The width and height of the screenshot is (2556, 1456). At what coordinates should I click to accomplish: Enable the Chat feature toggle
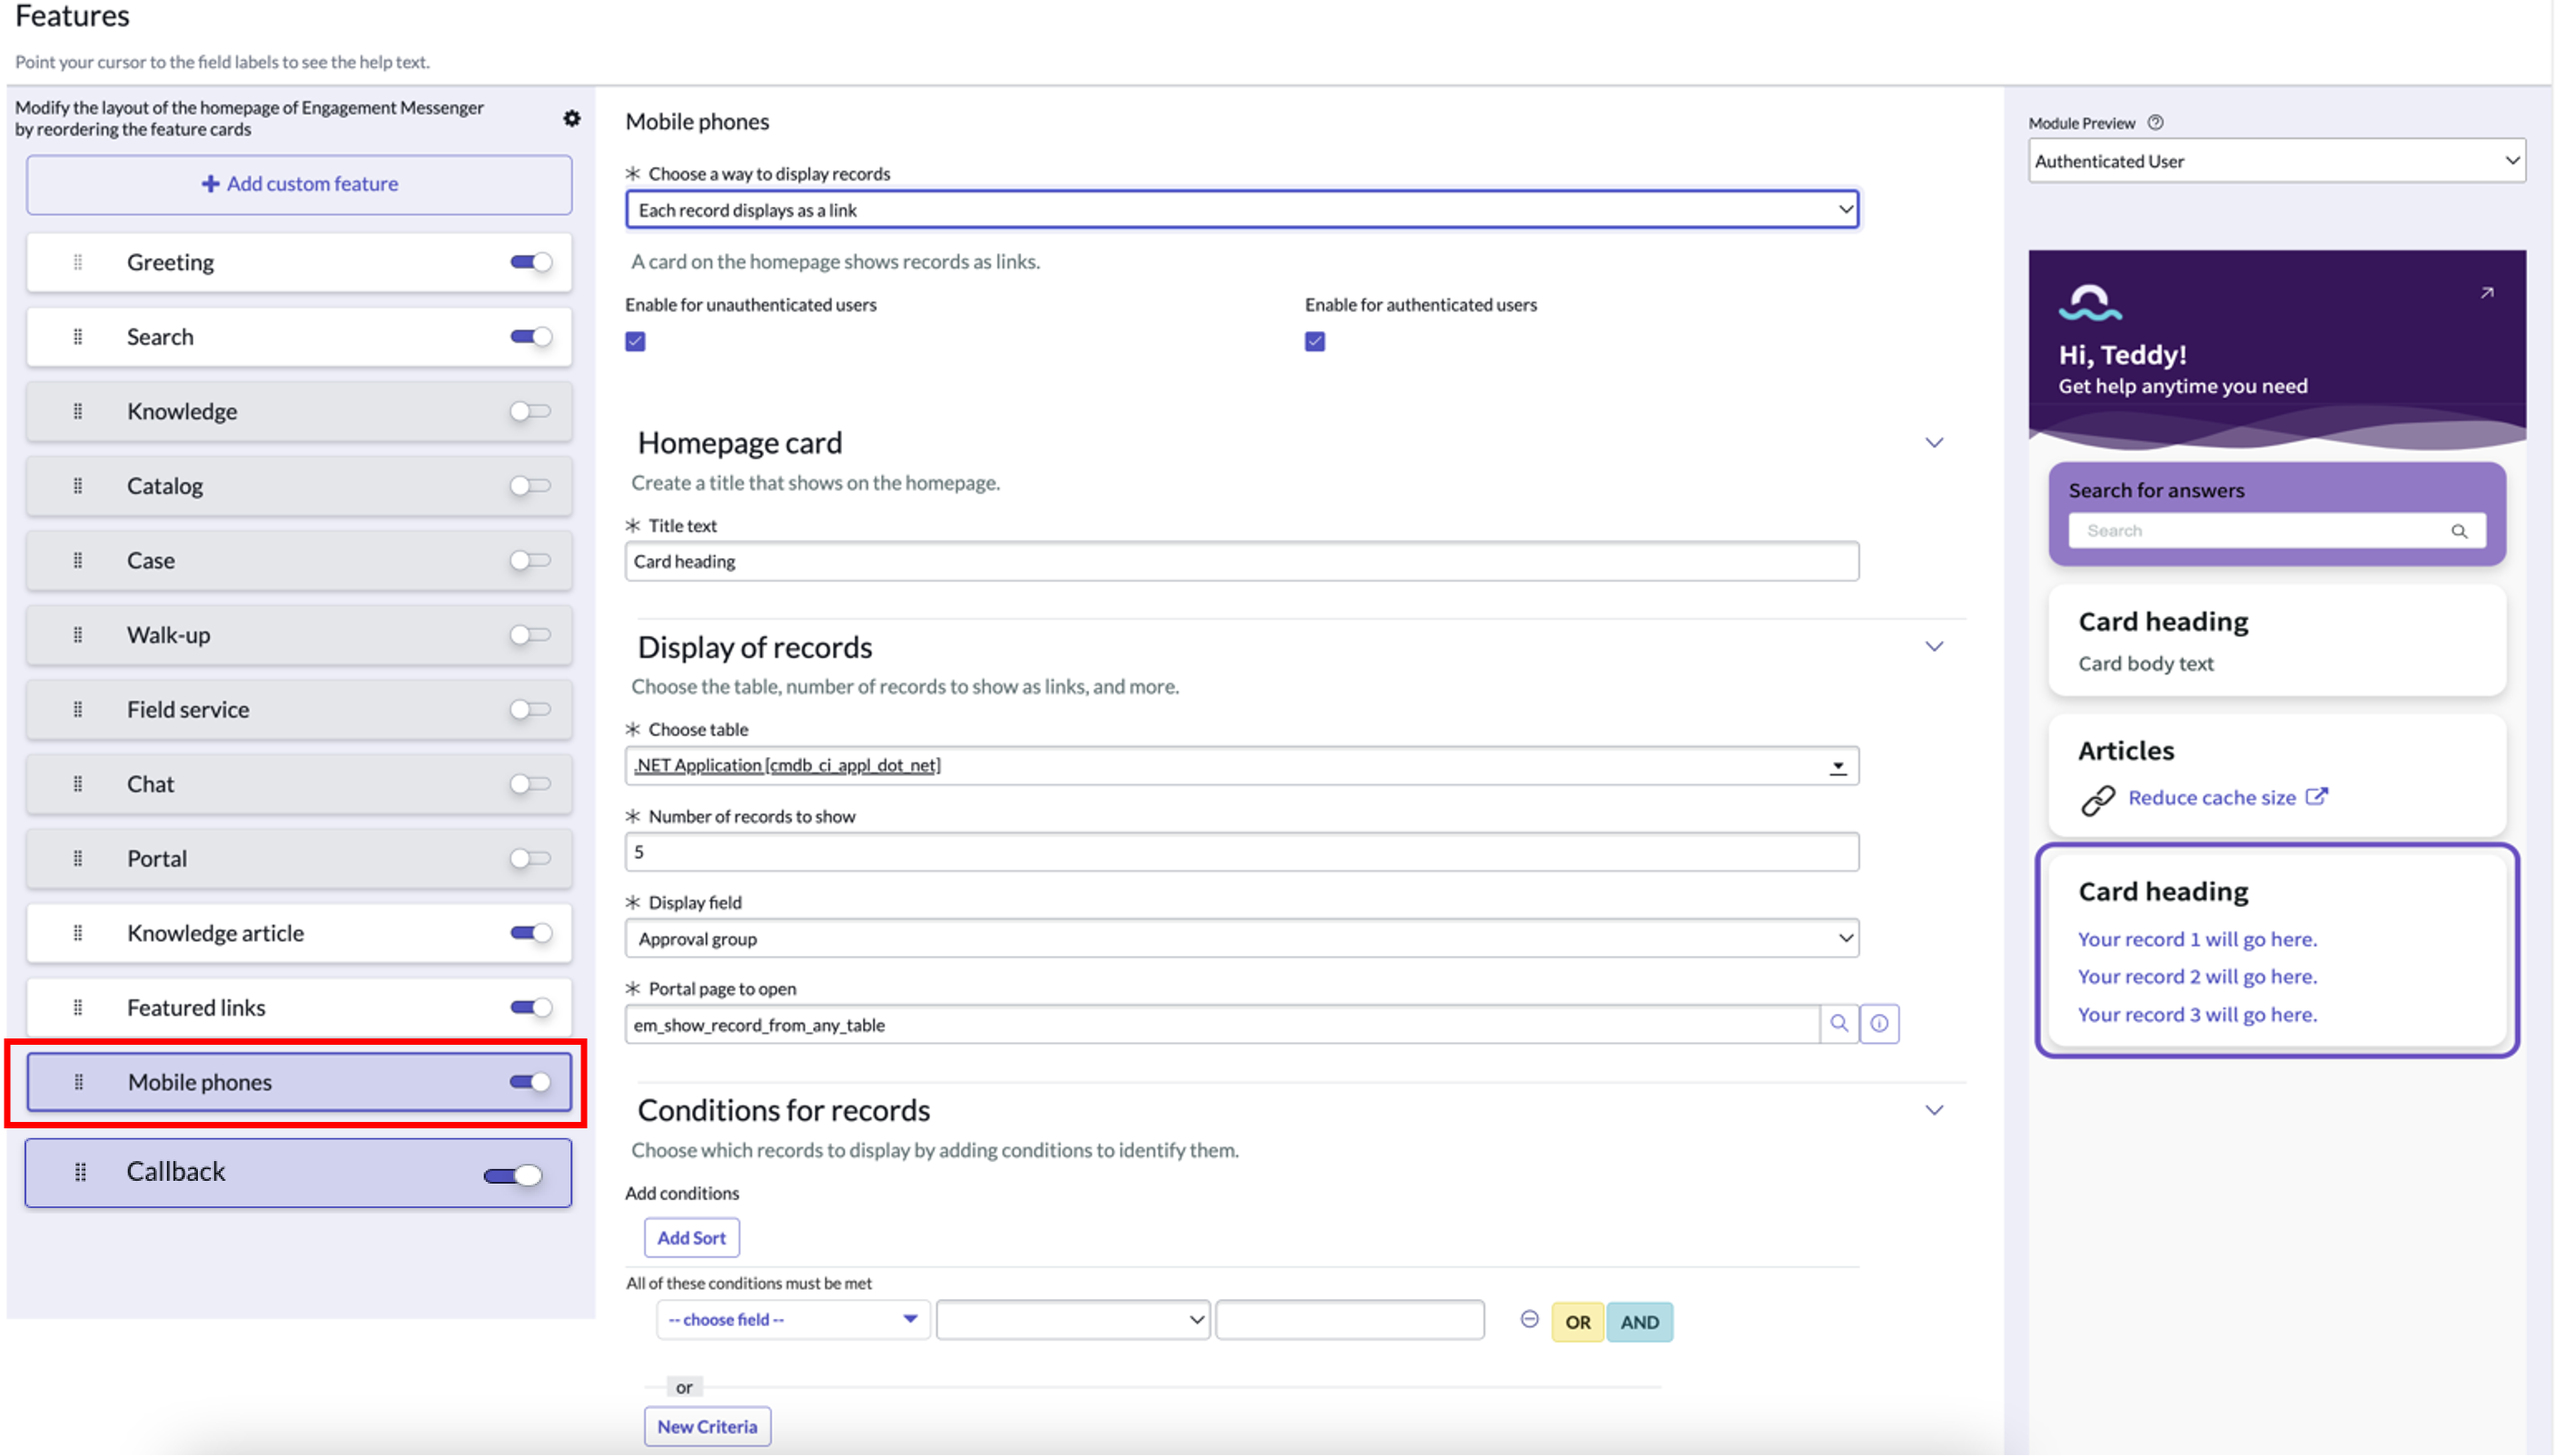[531, 784]
